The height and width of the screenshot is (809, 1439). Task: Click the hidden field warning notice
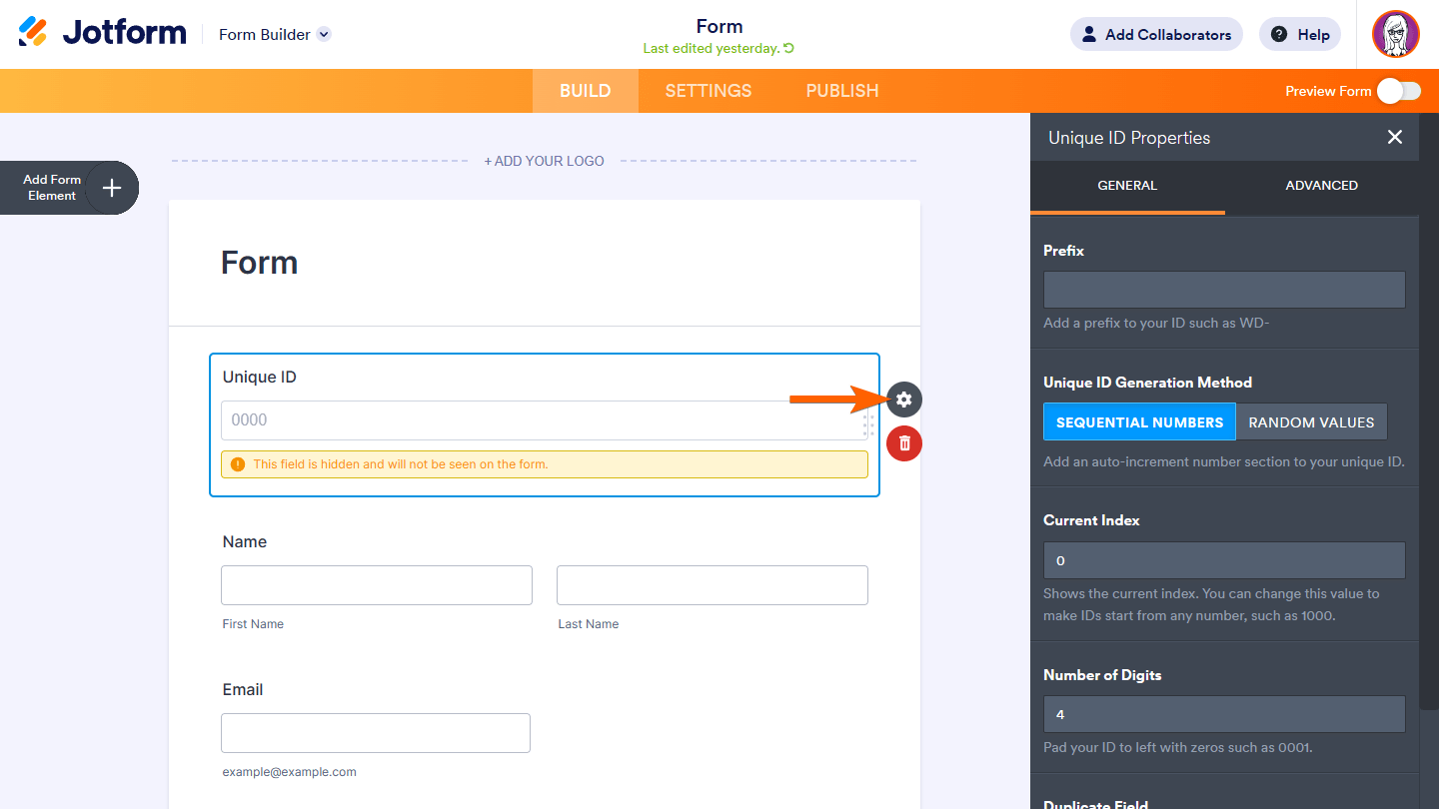[x=545, y=464]
